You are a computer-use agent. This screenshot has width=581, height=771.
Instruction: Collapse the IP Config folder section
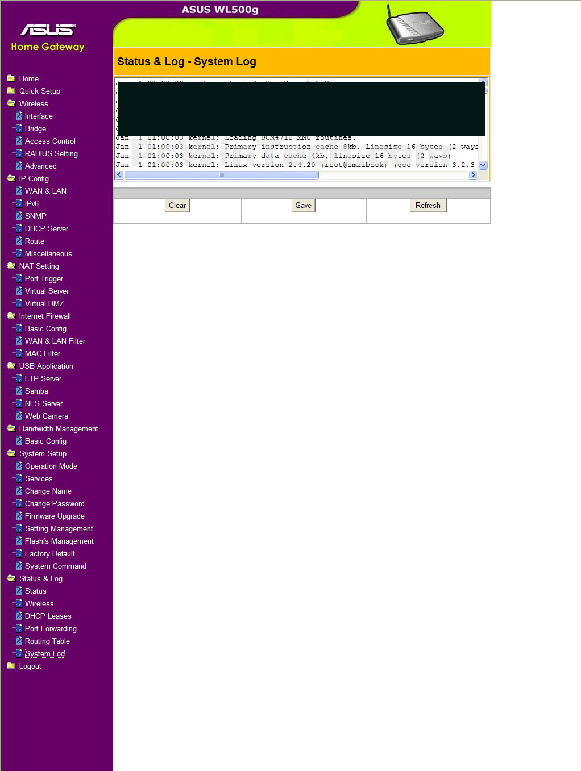click(11, 178)
